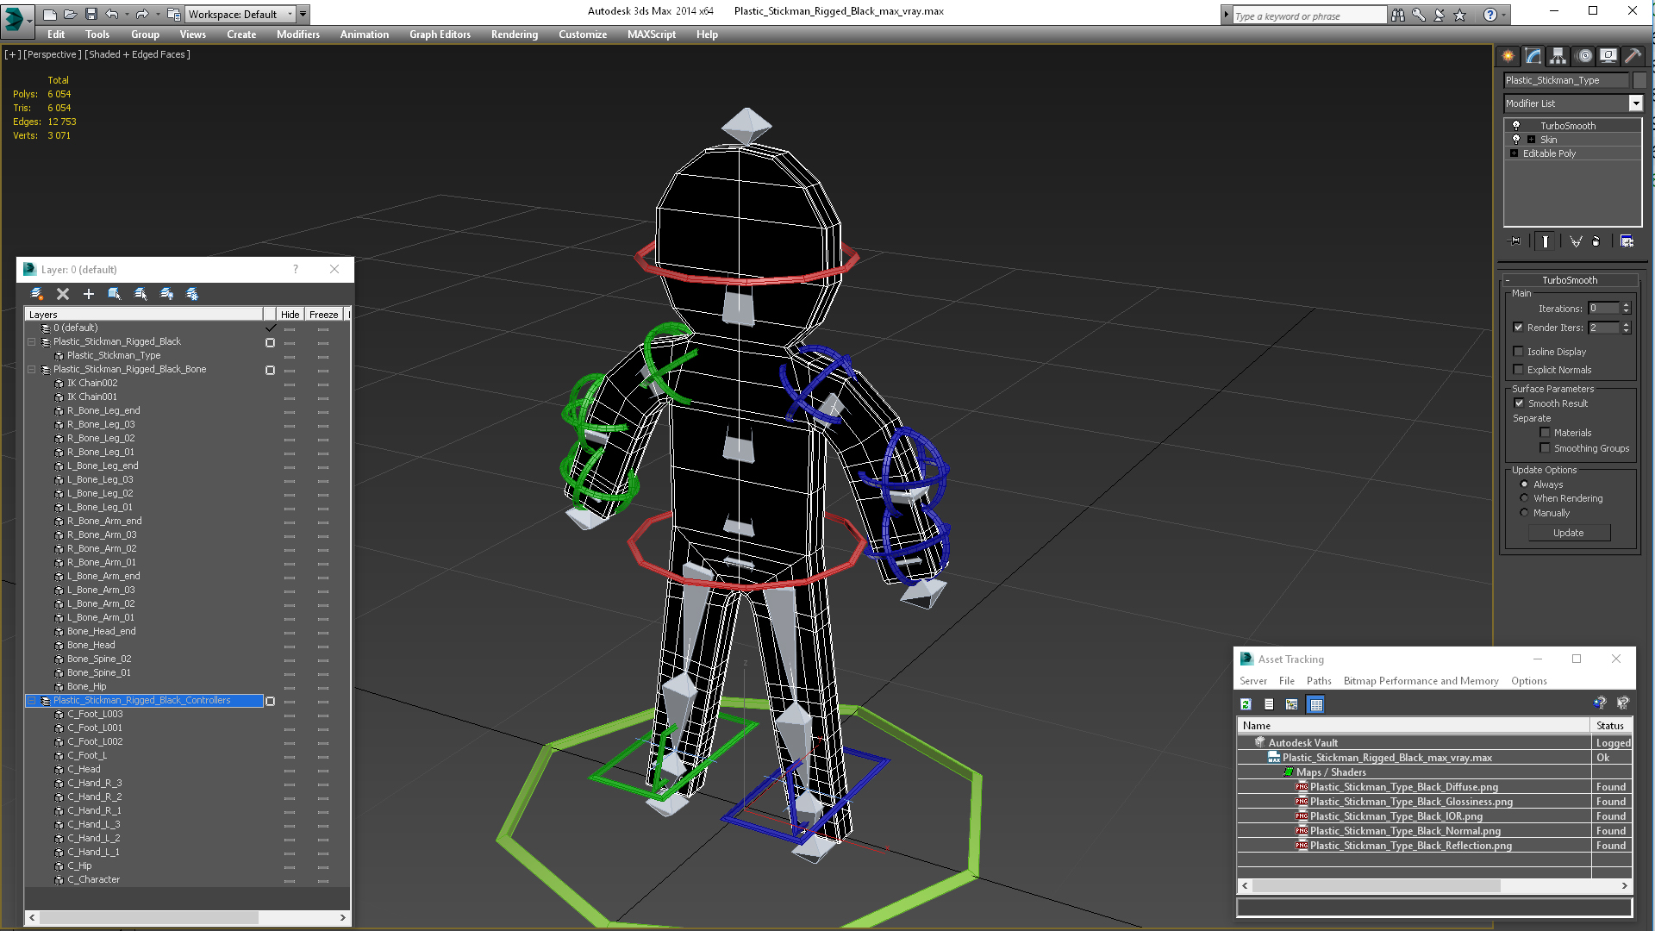Open Graph Editors menu

pos(440,34)
